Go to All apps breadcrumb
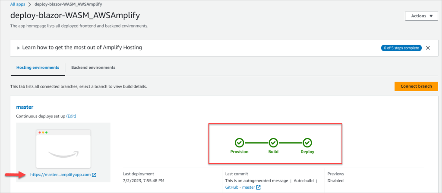Viewport: 442px width, 193px height. tap(17, 4)
